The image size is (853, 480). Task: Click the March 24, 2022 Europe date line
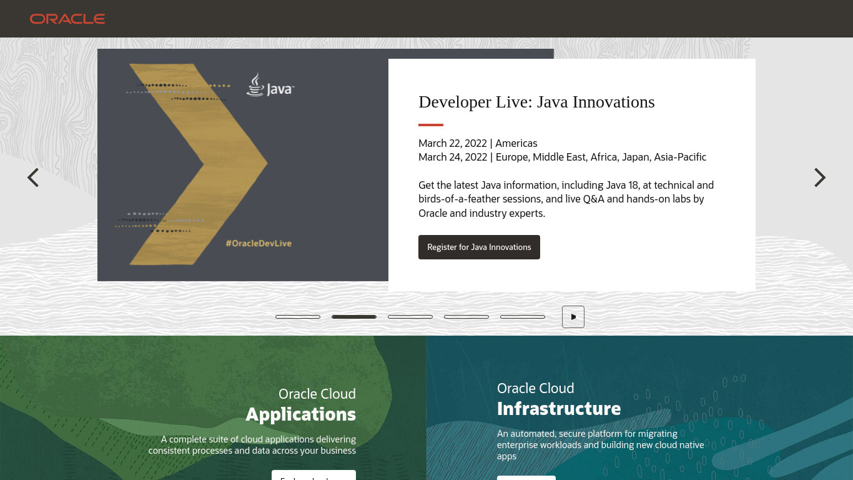coord(562,157)
